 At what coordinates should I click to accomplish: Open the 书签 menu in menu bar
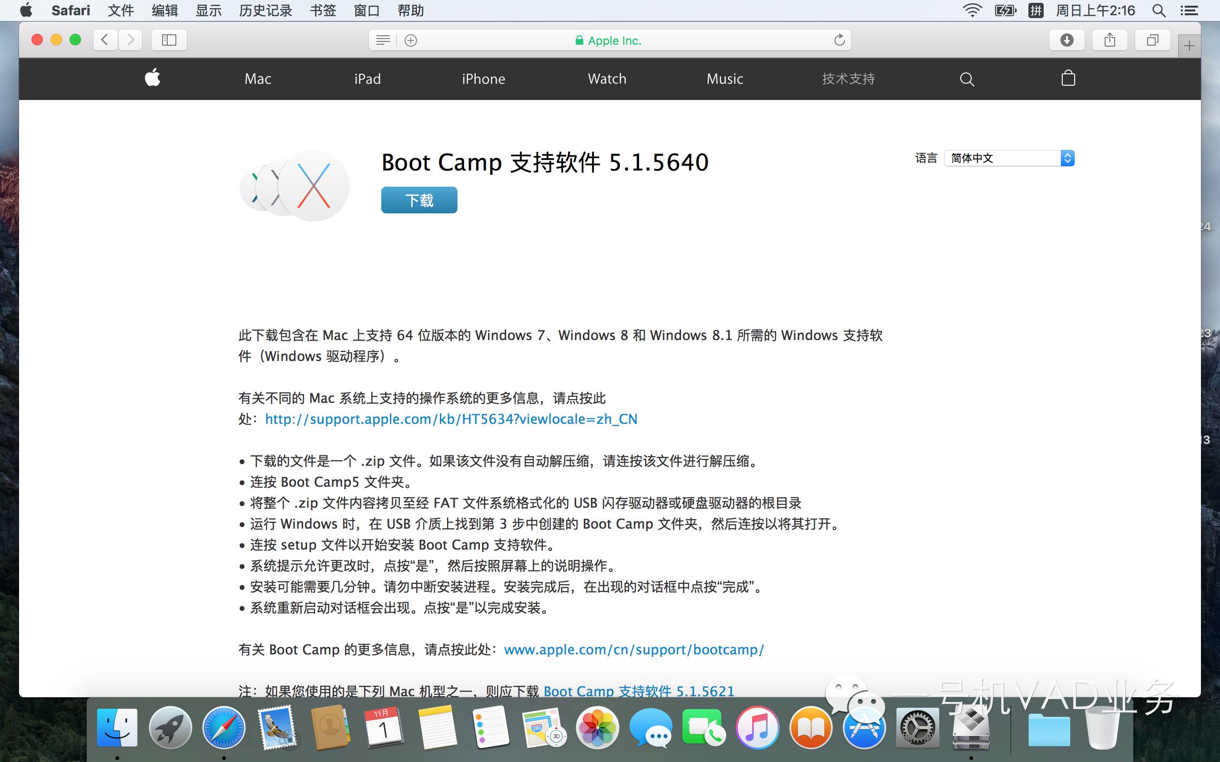pyautogui.click(x=323, y=10)
